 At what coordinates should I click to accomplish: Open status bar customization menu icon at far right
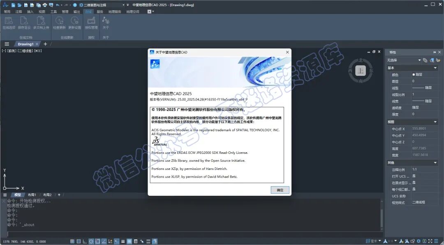click(x=436, y=241)
